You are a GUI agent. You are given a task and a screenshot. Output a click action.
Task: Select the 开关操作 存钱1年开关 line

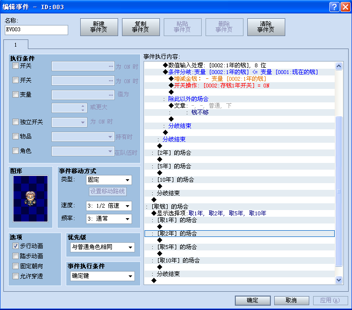240,86
